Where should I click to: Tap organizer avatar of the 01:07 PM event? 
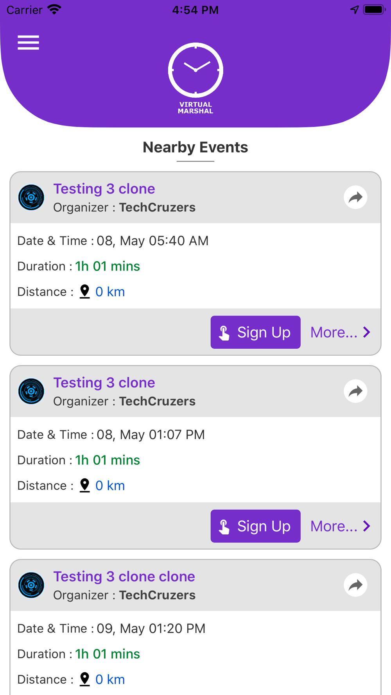31,391
